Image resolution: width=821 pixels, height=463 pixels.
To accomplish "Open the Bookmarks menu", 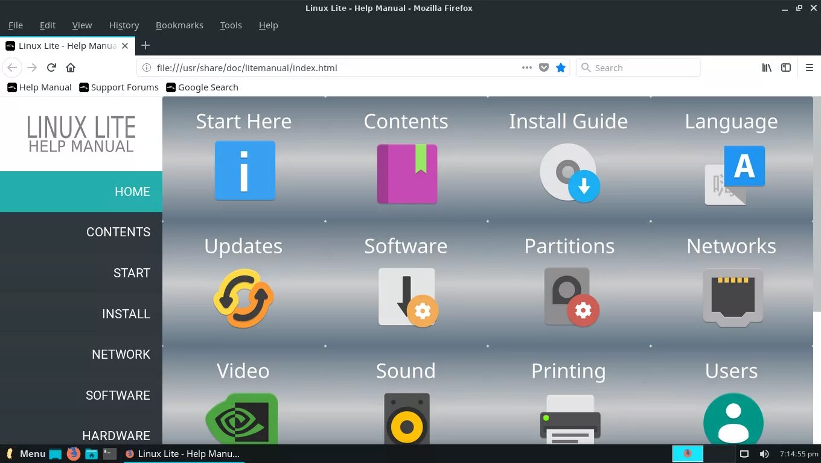I will (x=179, y=25).
